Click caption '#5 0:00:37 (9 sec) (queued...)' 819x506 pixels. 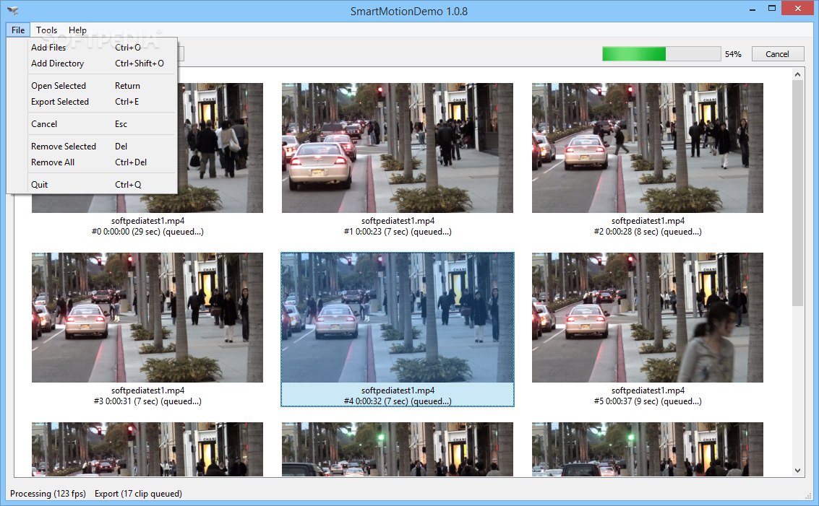[648, 401]
